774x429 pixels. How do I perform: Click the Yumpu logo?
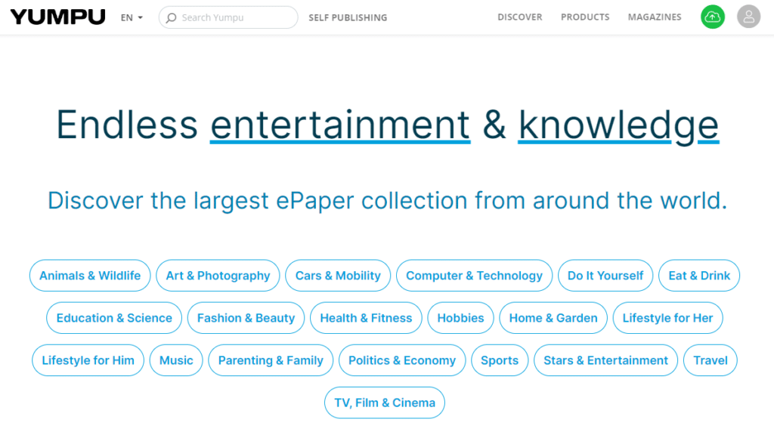(x=57, y=17)
